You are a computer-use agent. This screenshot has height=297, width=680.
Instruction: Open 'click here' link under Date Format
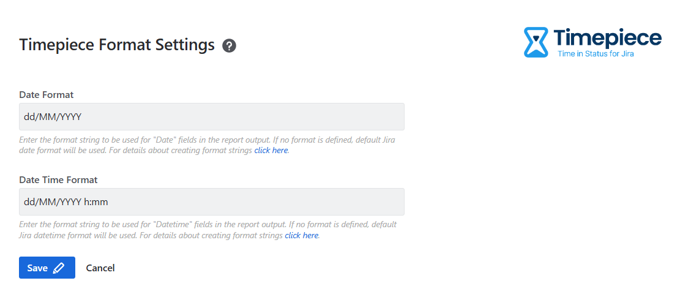[x=271, y=150]
